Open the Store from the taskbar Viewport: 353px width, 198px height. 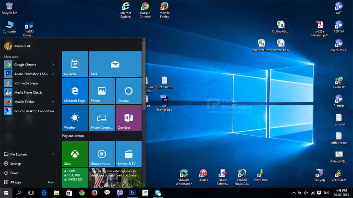tap(69, 193)
